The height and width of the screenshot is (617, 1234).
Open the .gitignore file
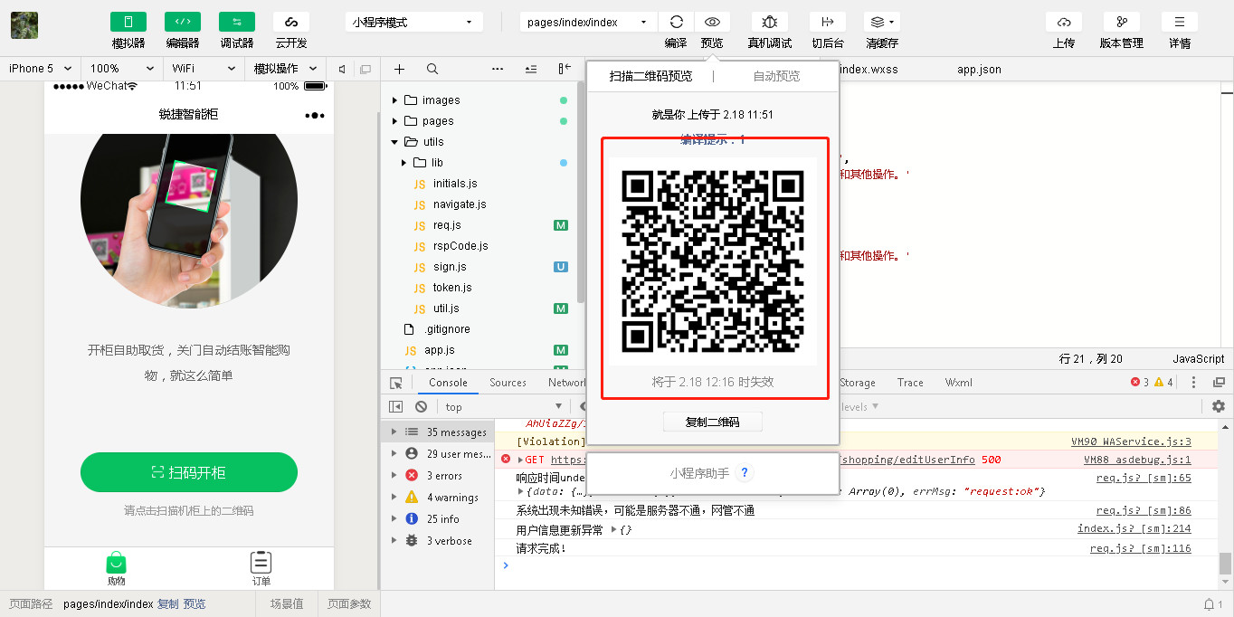[x=447, y=329]
